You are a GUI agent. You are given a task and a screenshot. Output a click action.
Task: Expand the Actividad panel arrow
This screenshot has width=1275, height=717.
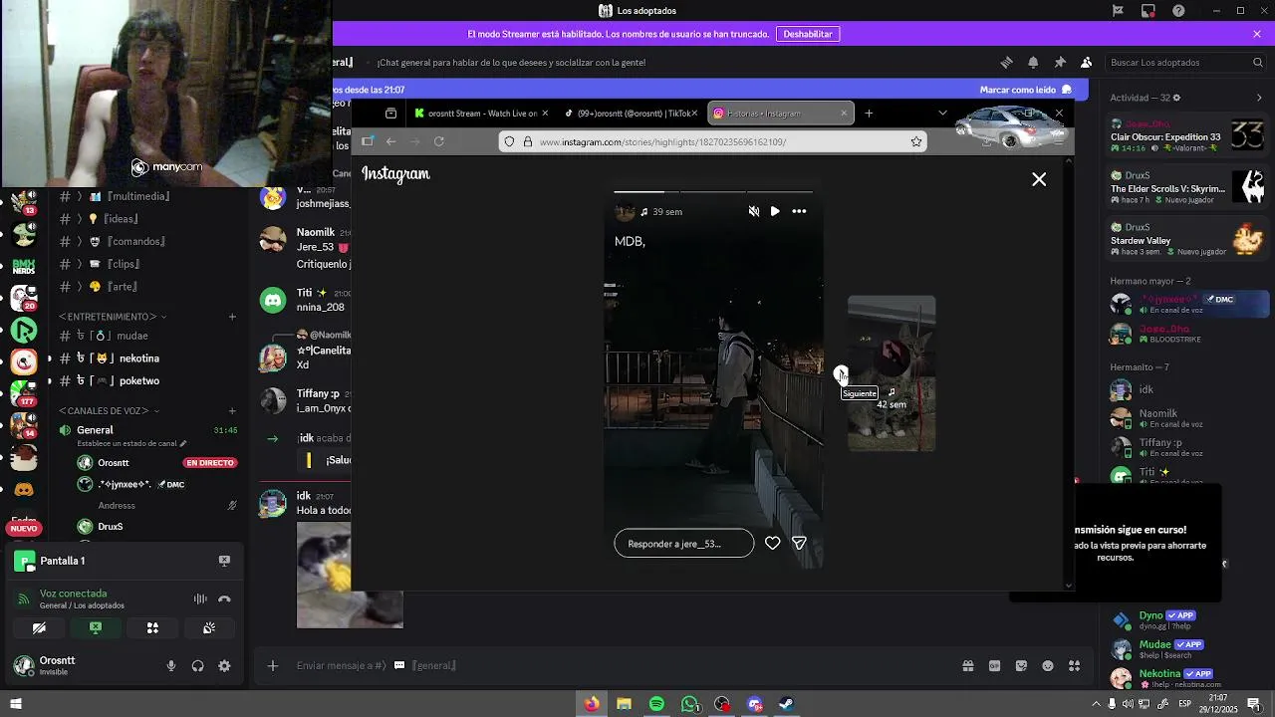pos(1259,98)
